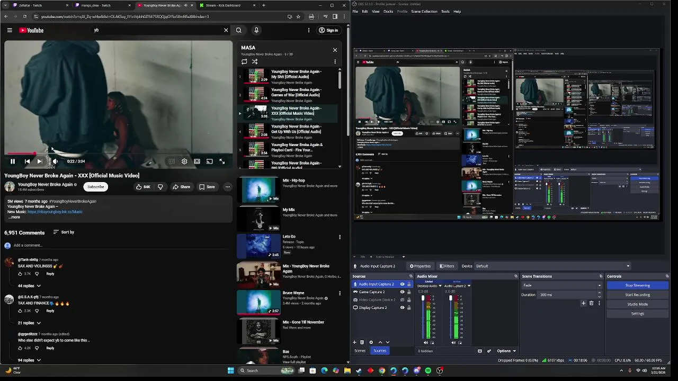The width and height of the screenshot is (678, 381).
Task: Open the Filters button in OBS
Action: click(447, 266)
